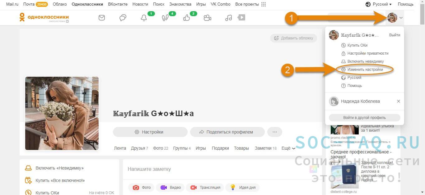Click the Поделиться профилем button
The width and height of the screenshot is (425, 195).
click(x=227, y=132)
